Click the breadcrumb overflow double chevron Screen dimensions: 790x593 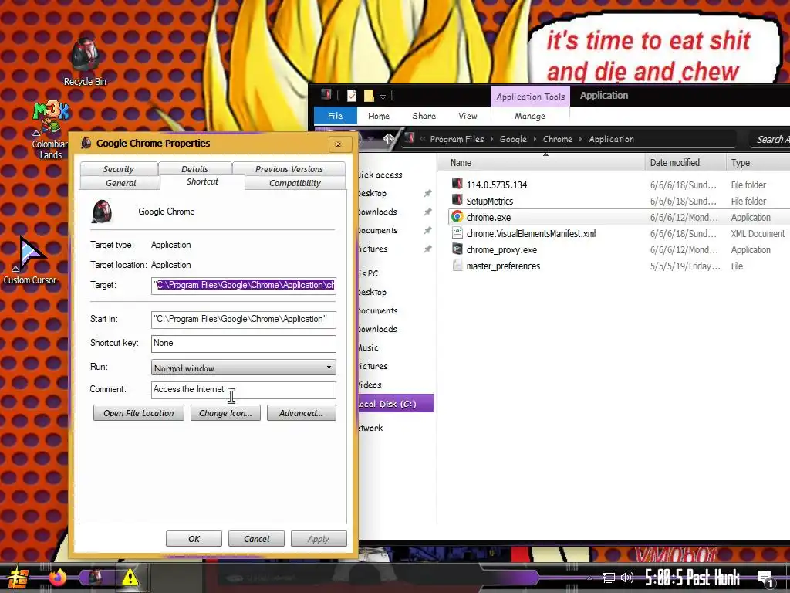pyautogui.click(x=422, y=139)
